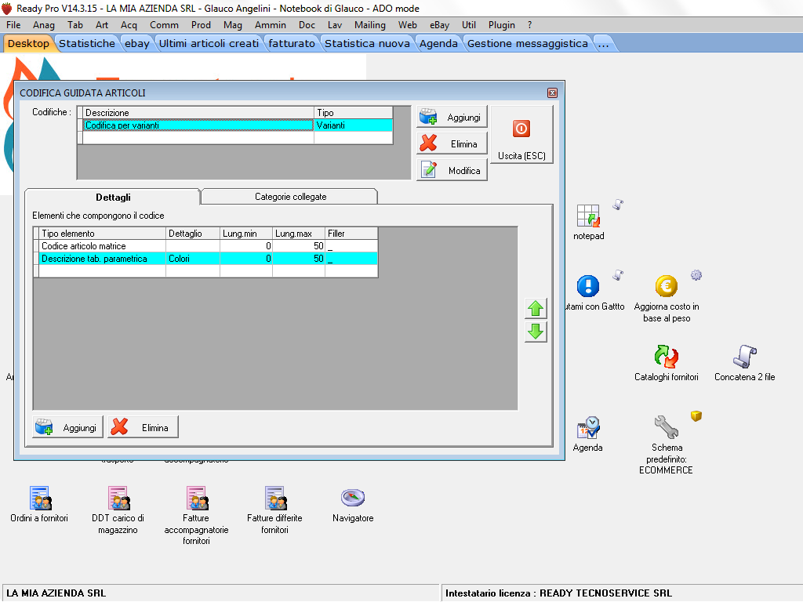Open the ebay desktop tab
Image resolution: width=803 pixels, height=602 pixels.
(x=137, y=44)
